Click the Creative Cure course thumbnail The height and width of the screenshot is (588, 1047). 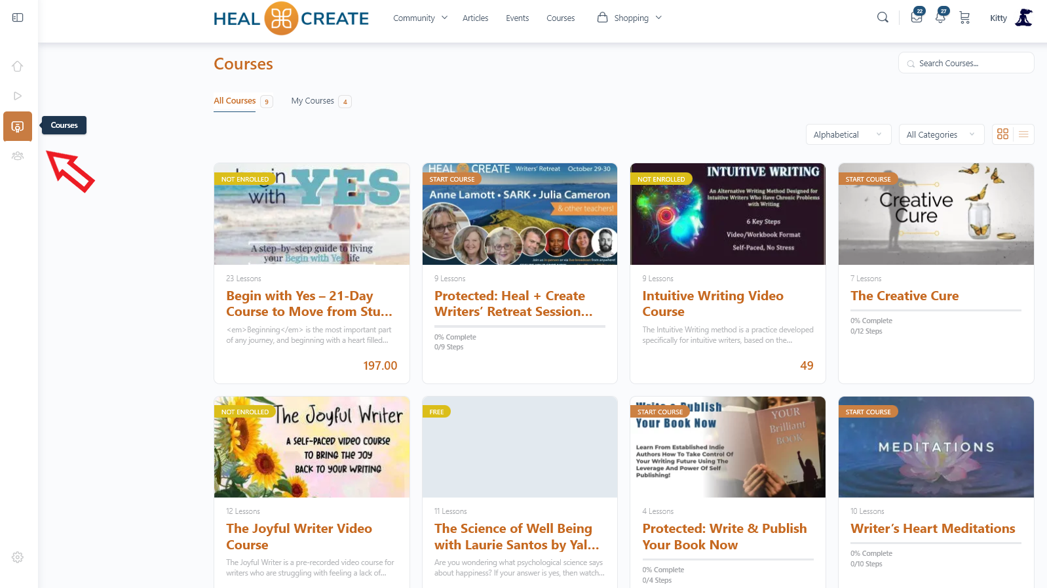point(936,214)
